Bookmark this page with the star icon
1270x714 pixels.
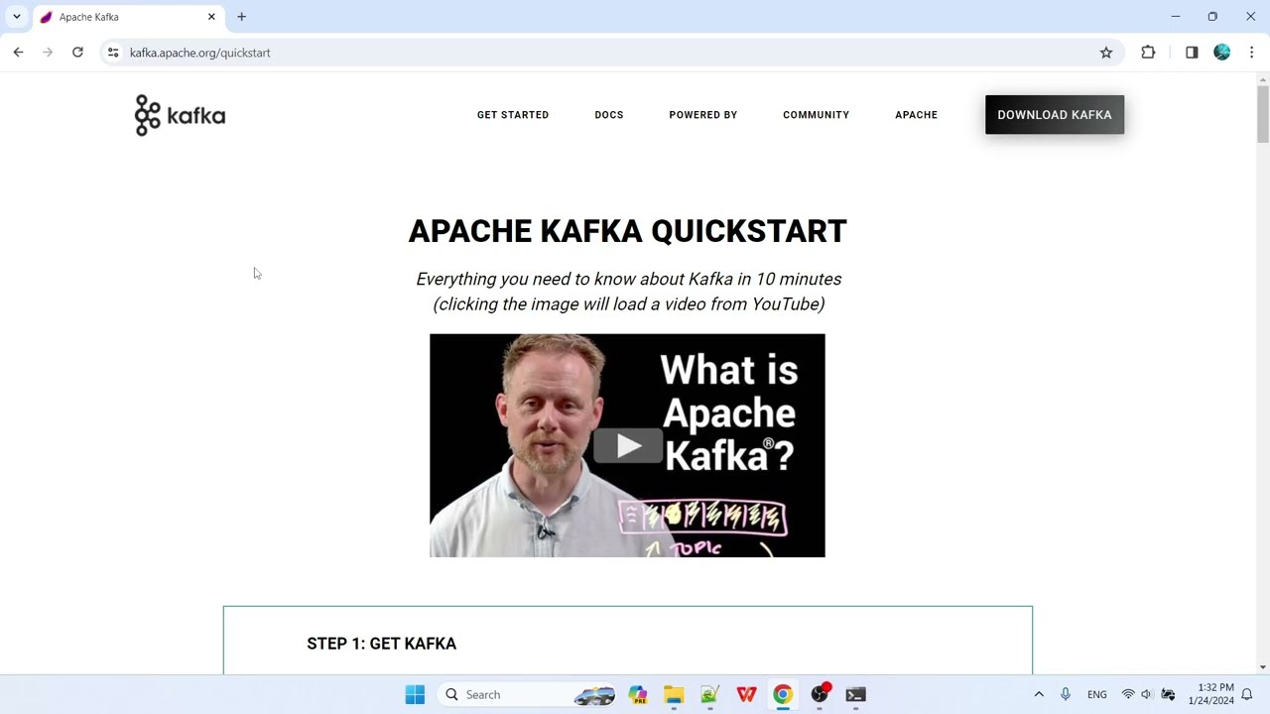tap(1106, 53)
